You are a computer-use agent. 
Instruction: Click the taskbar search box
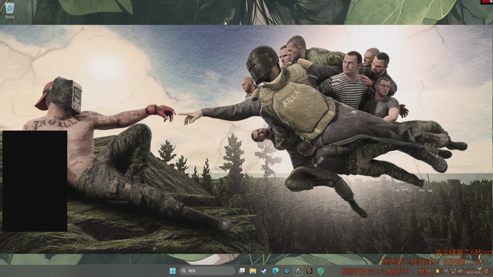(x=207, y=271)
